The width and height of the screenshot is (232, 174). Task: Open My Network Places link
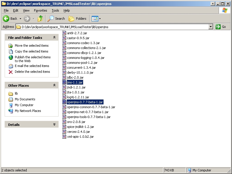pyautogui.click(x=28, y=111)
